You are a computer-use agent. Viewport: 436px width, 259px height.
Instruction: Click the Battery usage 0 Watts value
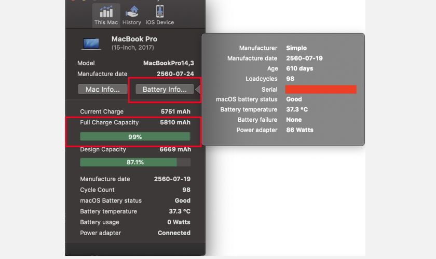click(179, 222)
